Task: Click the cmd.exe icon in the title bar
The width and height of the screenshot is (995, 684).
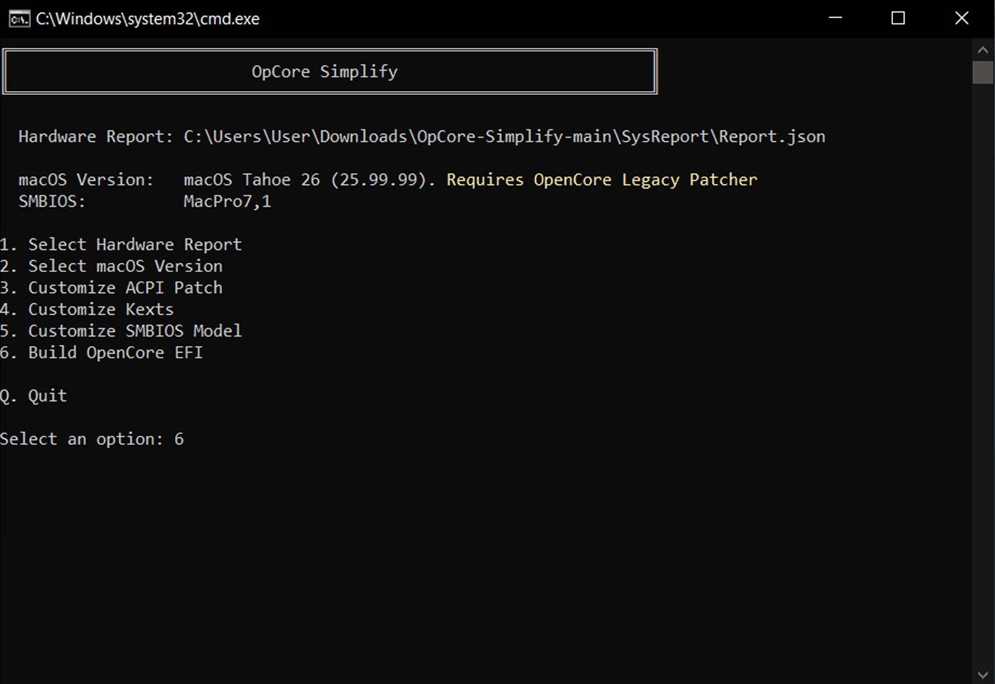Action: click(x=19, y=19)
